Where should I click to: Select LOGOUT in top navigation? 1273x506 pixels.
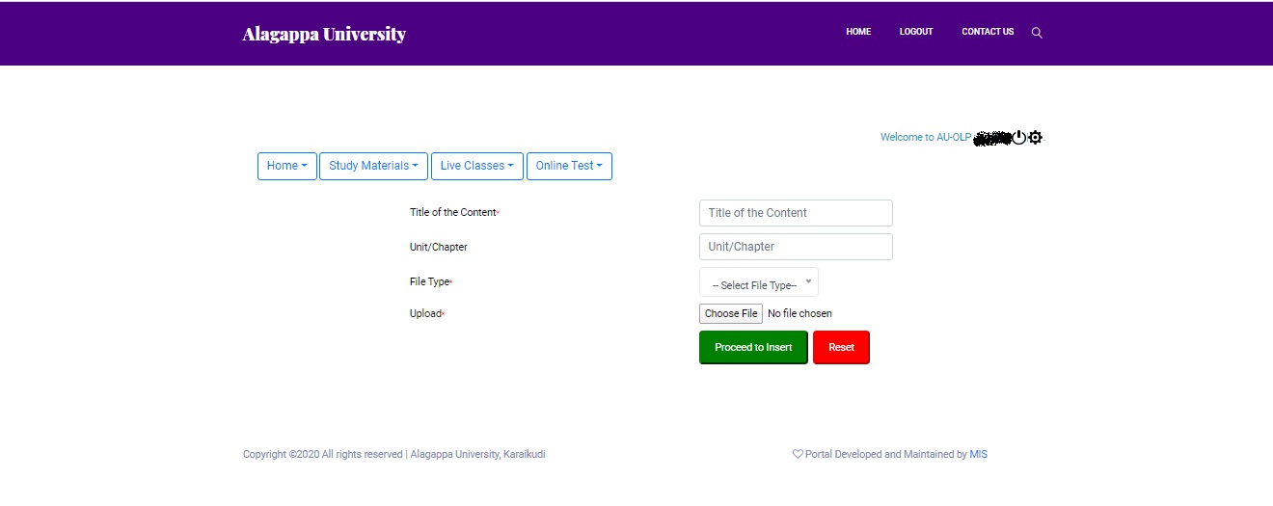coord(916,32)
